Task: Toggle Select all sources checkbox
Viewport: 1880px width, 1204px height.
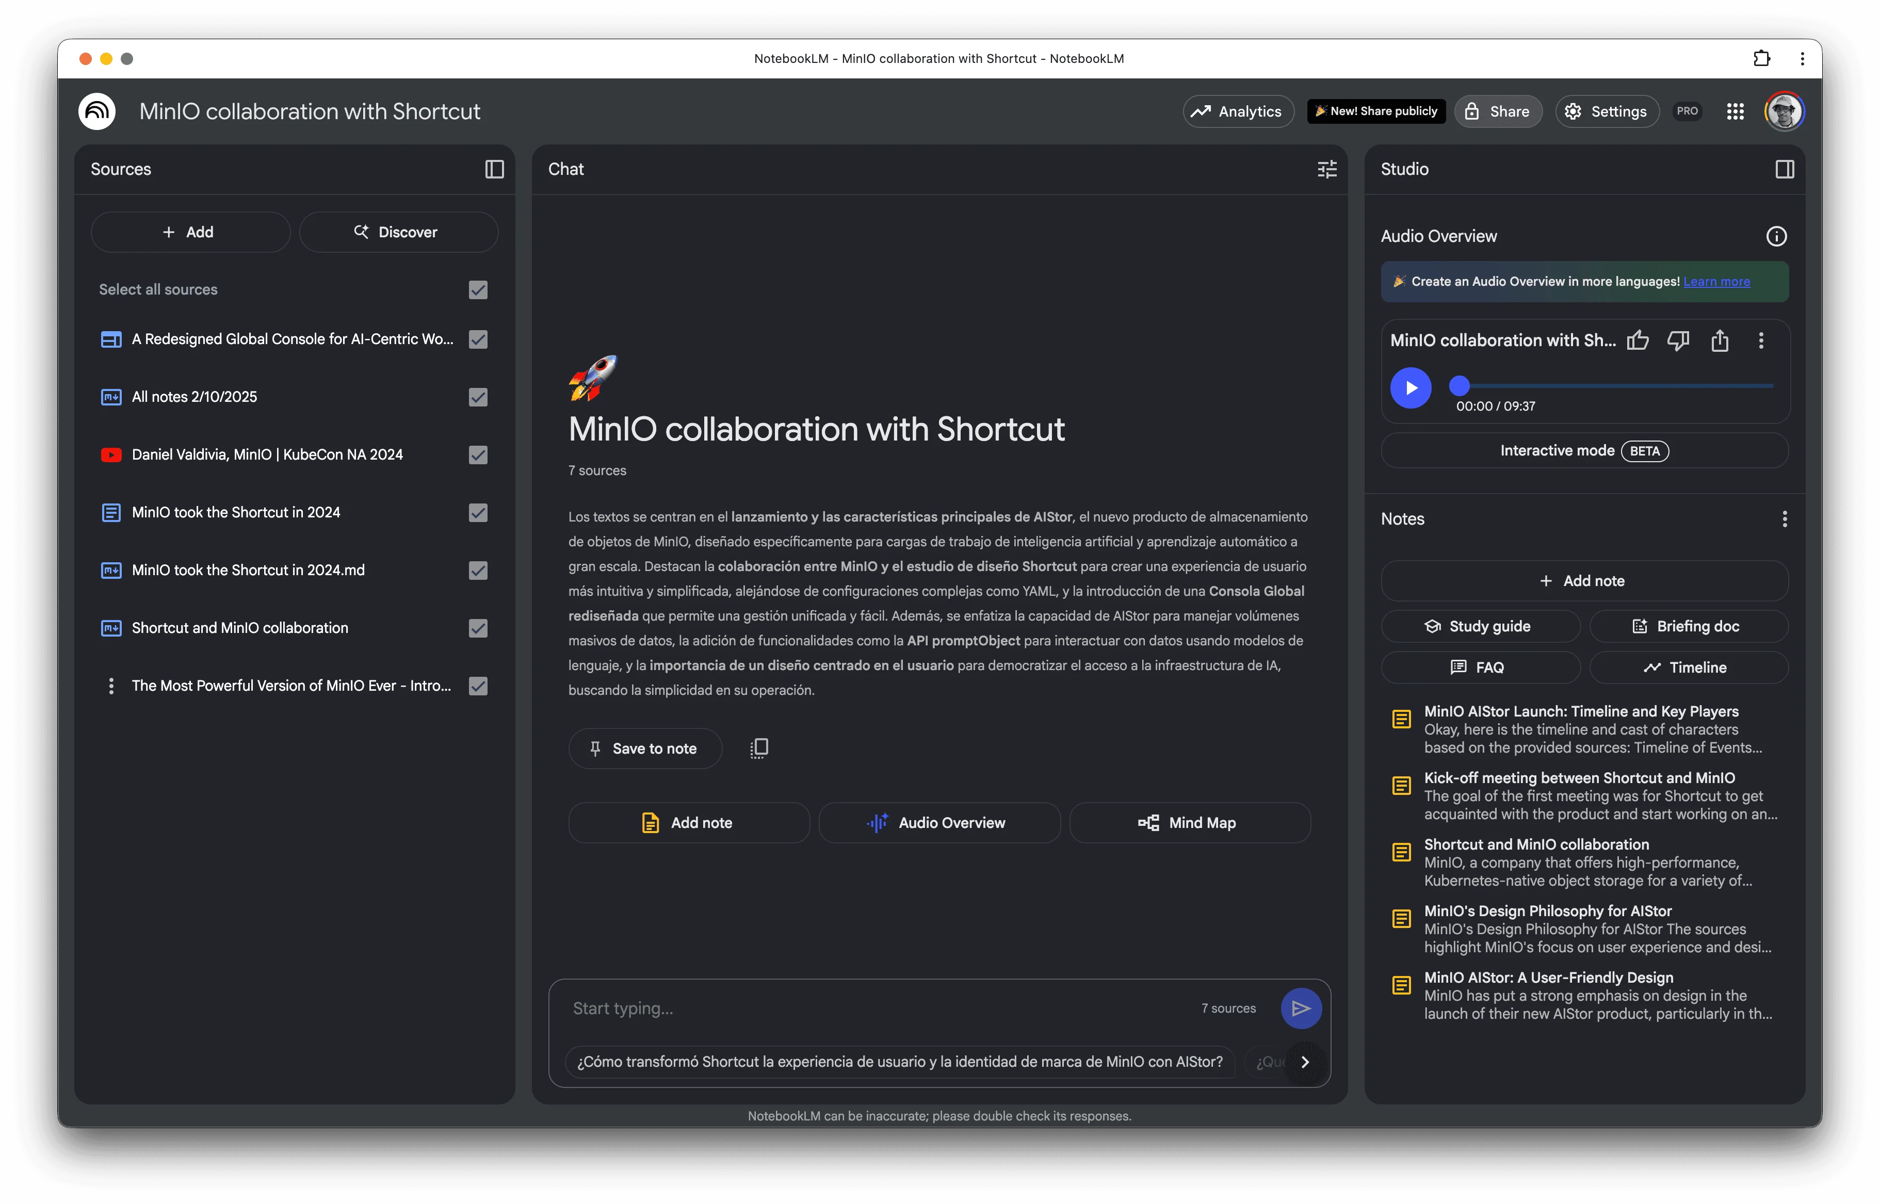Action: 478,289
